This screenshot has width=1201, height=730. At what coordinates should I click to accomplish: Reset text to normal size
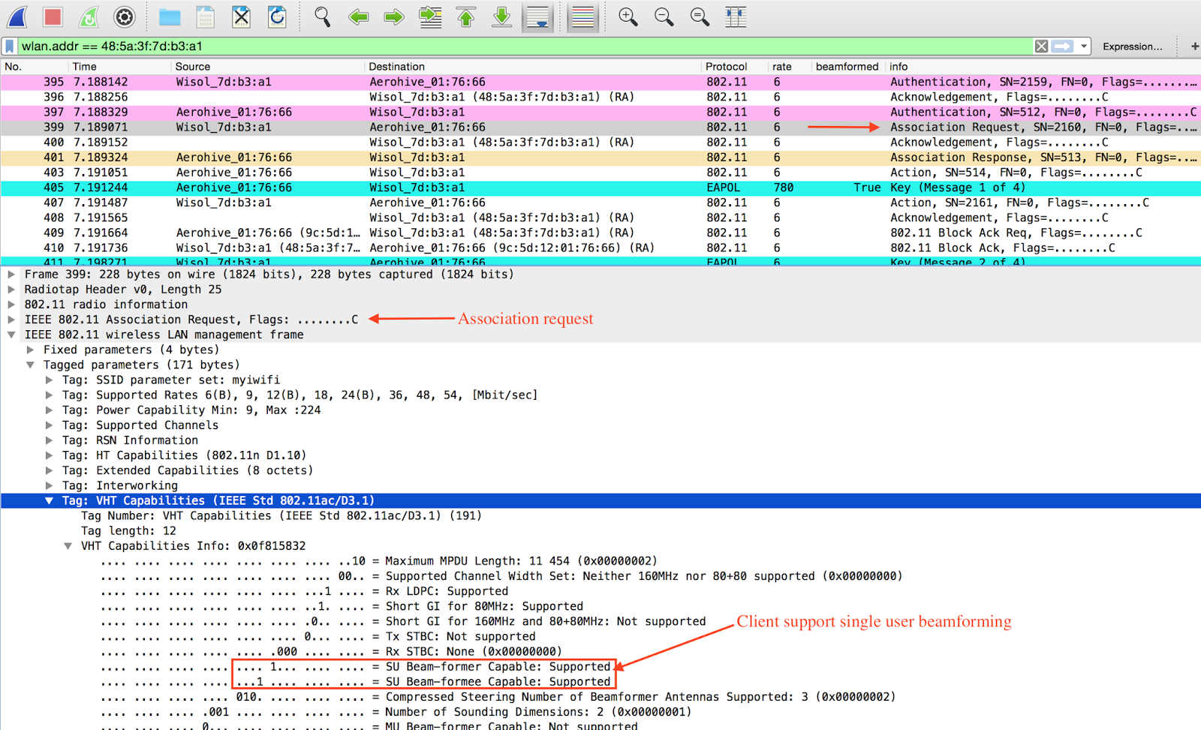pos(700,17)
